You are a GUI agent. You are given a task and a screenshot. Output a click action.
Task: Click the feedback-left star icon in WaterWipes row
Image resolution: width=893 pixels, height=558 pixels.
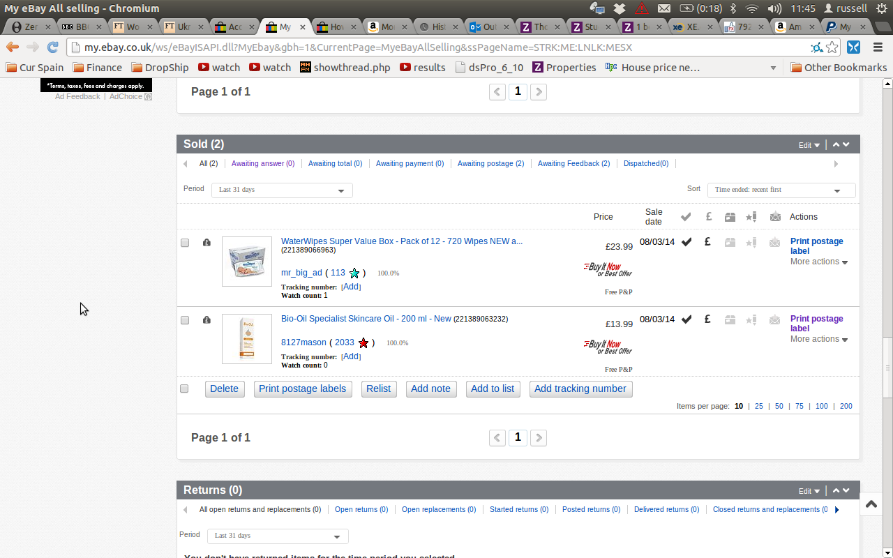coord(751,242)
